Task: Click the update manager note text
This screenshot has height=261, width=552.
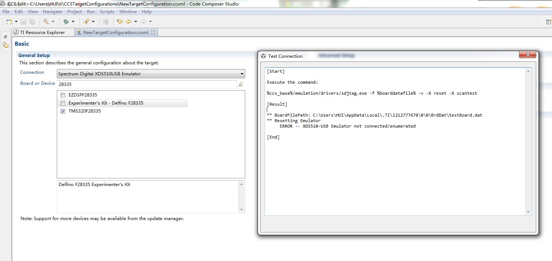Action: click(x=102, y=219)
